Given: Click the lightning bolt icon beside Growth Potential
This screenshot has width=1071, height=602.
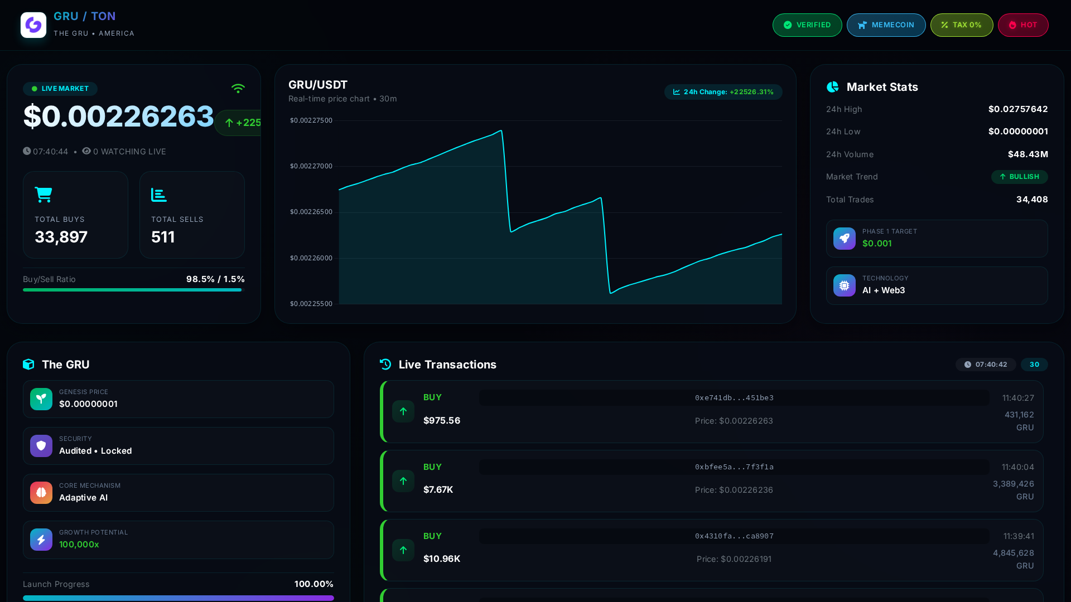Looking at the screenshot, I should 41,540.
